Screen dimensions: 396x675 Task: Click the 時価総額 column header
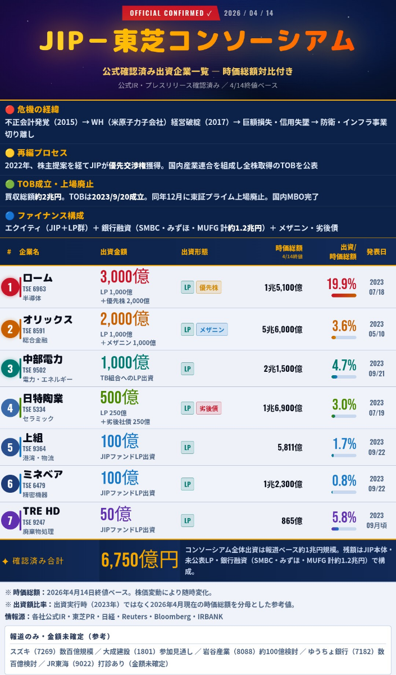point(289,247)
